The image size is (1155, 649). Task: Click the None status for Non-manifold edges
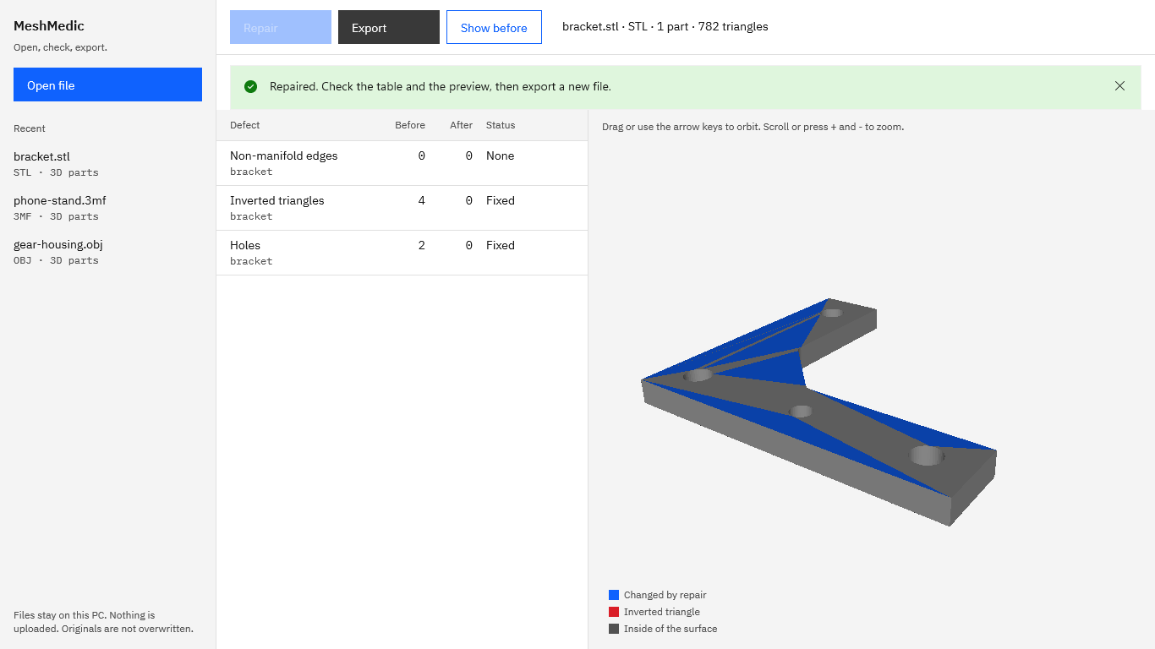501,155
